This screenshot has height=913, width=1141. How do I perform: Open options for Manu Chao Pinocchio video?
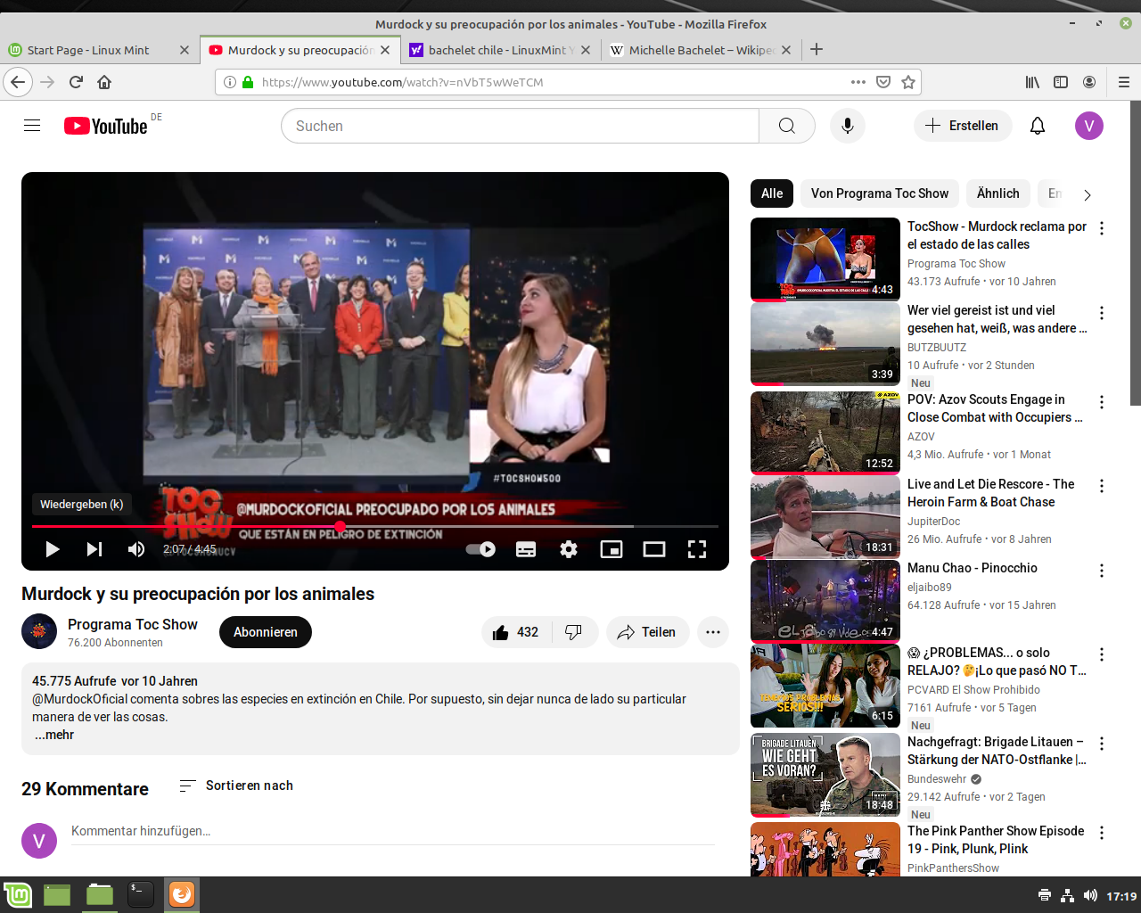pyautogui.click(x=1102, y=571)
